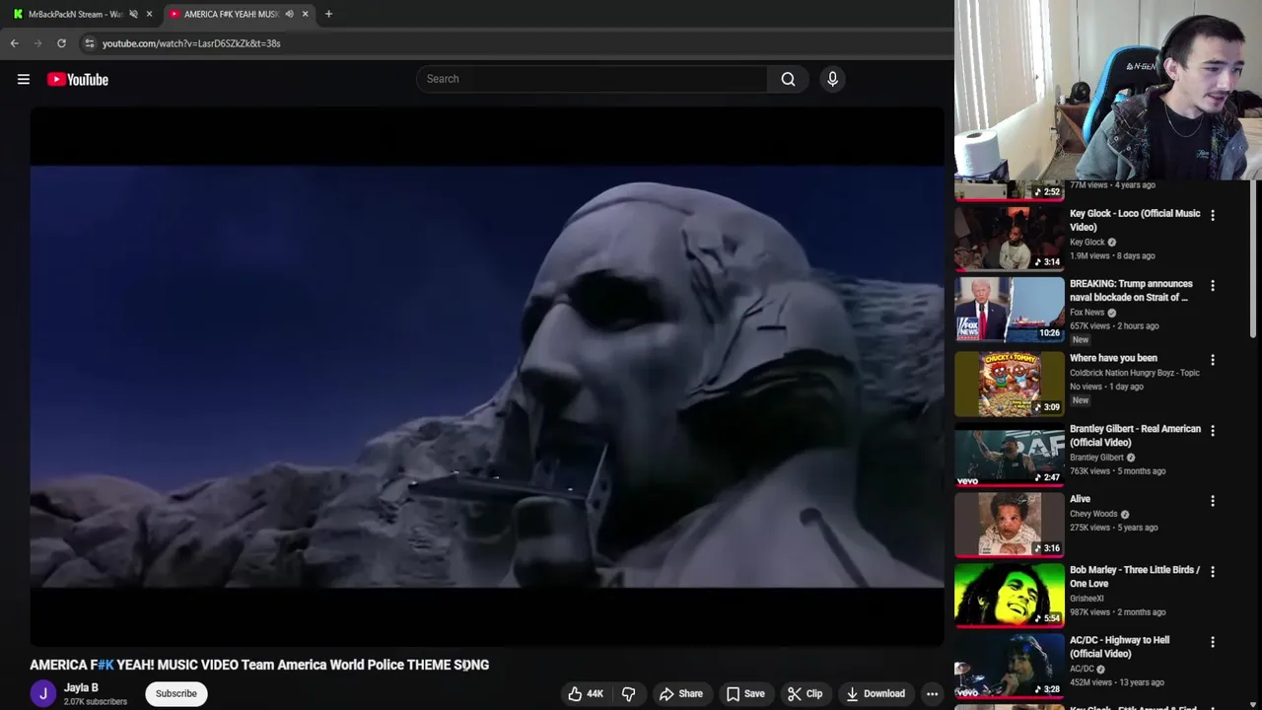This screenshot has width=1262, height=710.
Task: Select the AMERICA F#K YEAH tab
Action: click(x=231, y=14)
